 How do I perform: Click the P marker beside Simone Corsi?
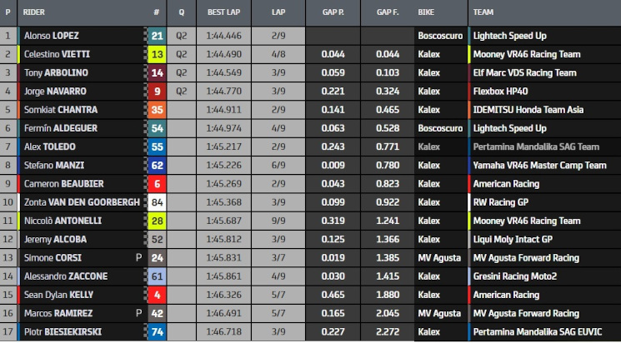click(138, 258)
